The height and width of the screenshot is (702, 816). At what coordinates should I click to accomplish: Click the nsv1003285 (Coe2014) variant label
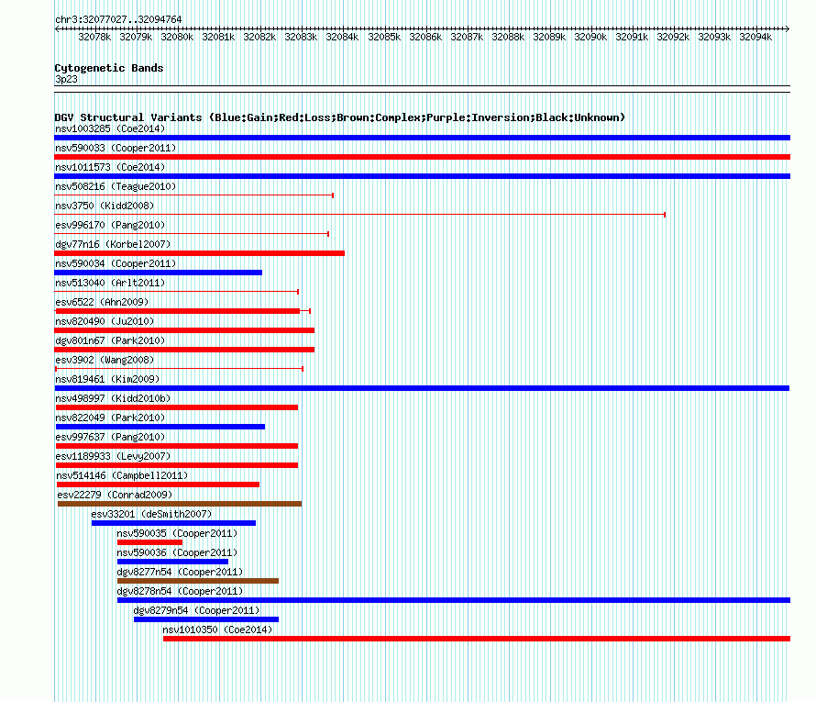pos(110,128)
